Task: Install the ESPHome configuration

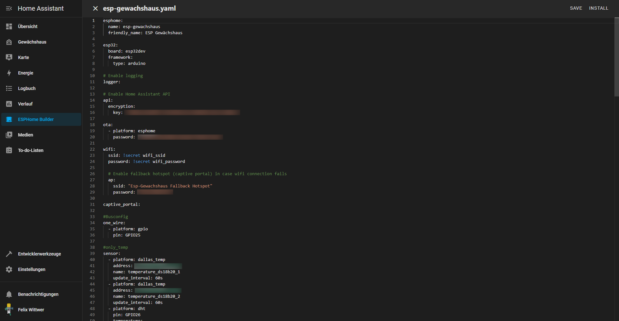Action: (598, 8)
